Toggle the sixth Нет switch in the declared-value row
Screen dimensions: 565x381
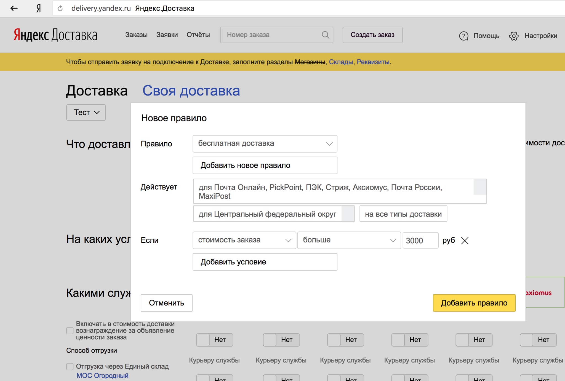538,340
